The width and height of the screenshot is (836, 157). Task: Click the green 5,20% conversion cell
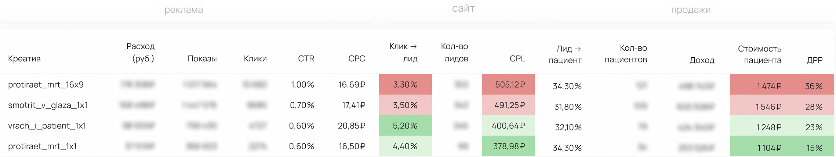pos(405,126)
